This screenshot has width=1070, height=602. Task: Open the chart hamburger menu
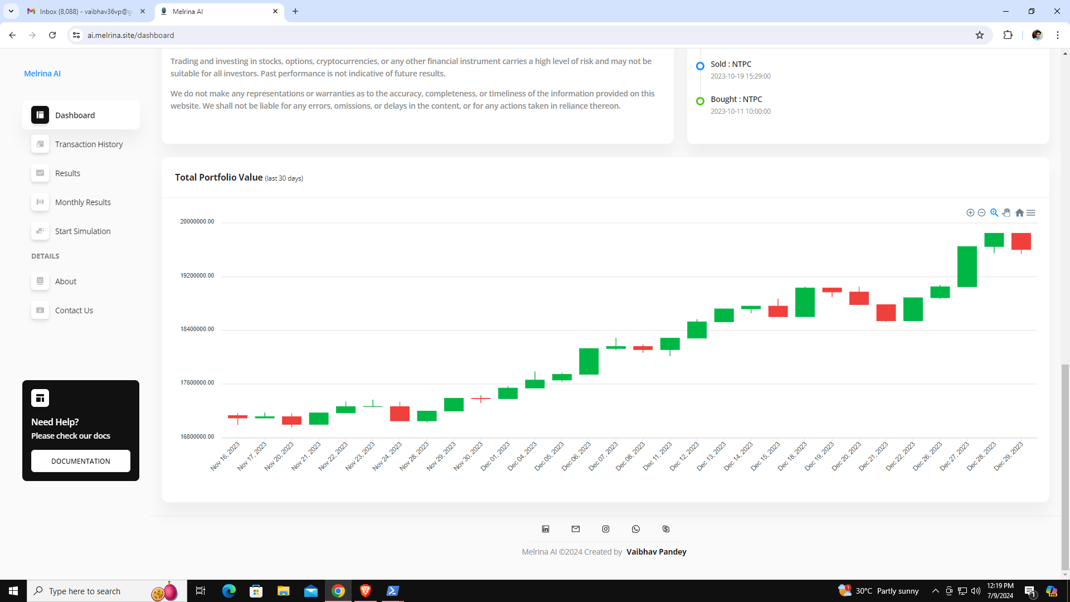1031,212
